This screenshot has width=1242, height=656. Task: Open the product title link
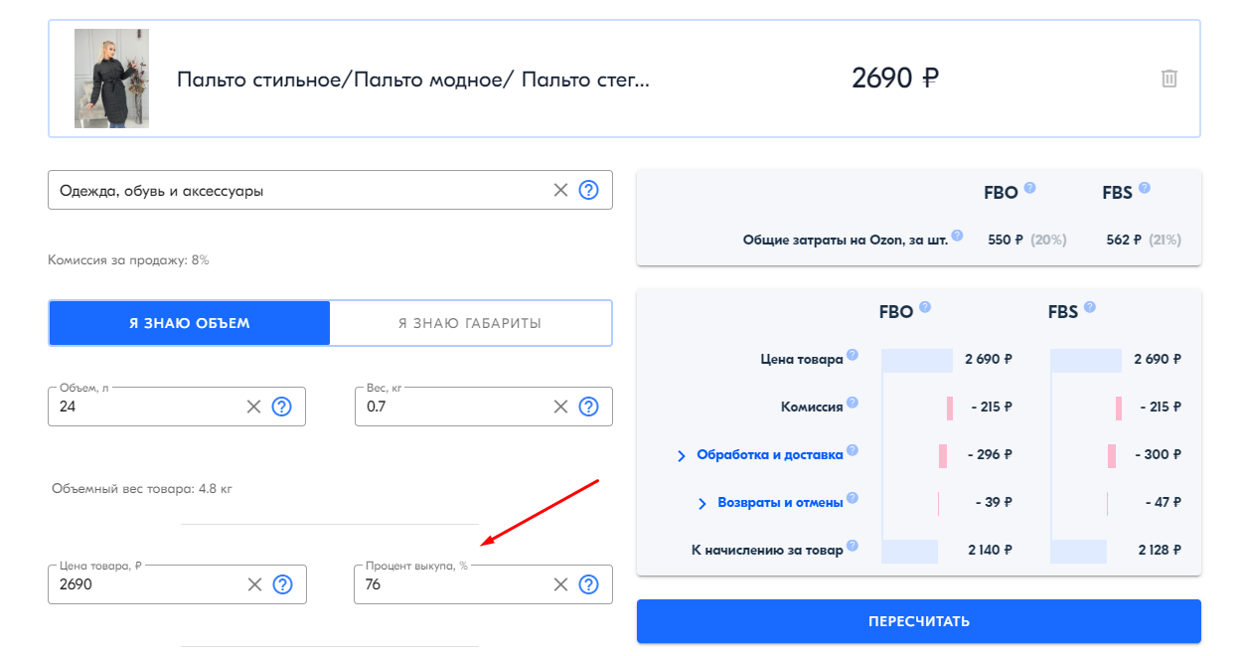coord(413,80)
